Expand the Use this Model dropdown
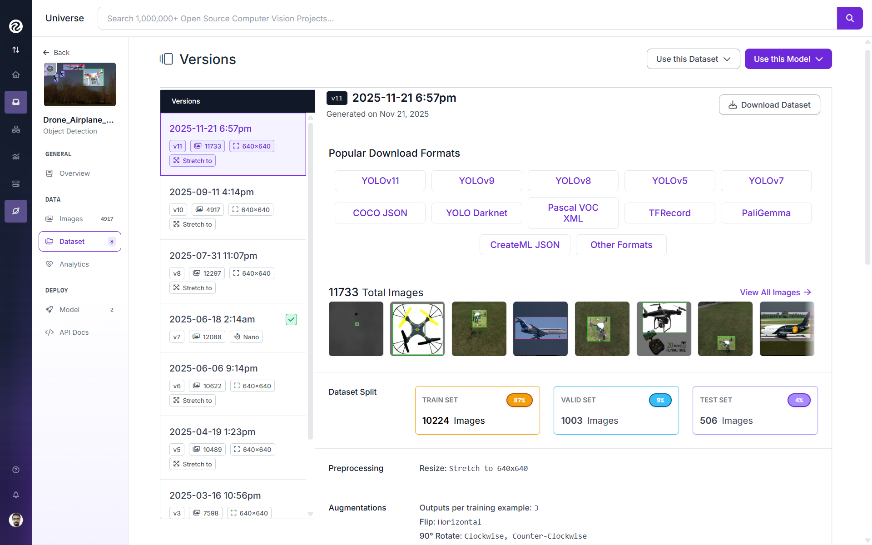The height and width of the screenshot is (545, 872). 788,59
